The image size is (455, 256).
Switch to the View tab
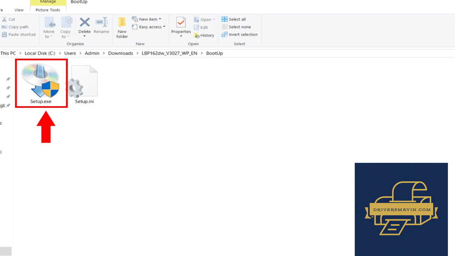(x=19, y=10)
